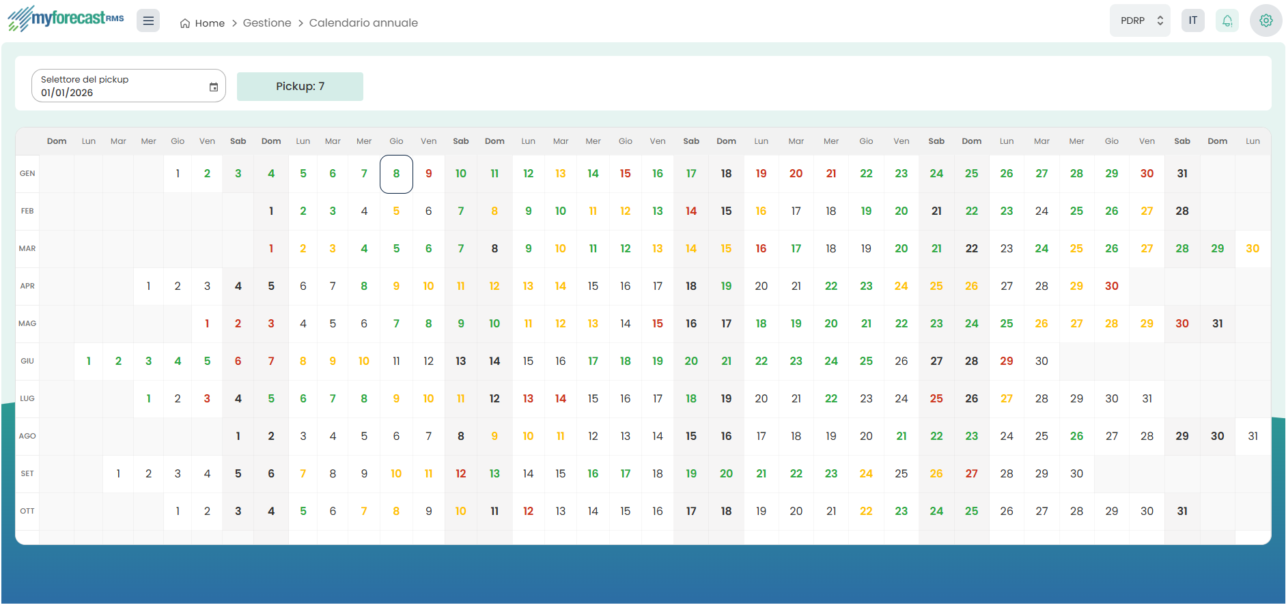Click Calendario annuale breadcrumb
This screenshot has width=1286, height=605.
(x=363, y=23)
